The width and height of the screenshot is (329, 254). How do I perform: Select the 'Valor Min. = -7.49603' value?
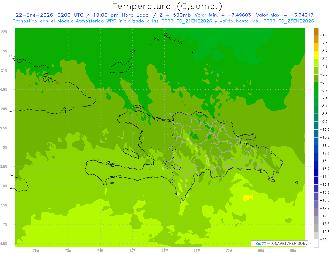pyautogui.click(x=223, y=15)
